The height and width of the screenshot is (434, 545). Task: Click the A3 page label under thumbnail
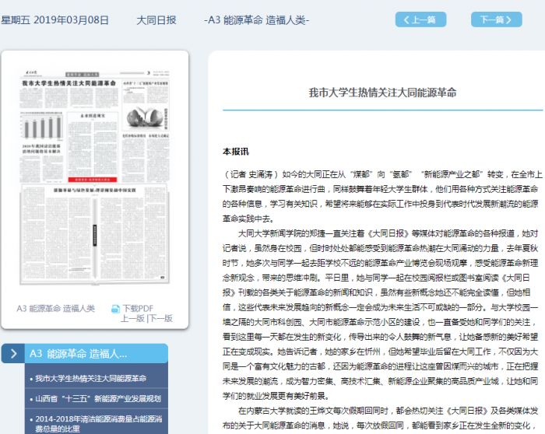tap(56, 309)
